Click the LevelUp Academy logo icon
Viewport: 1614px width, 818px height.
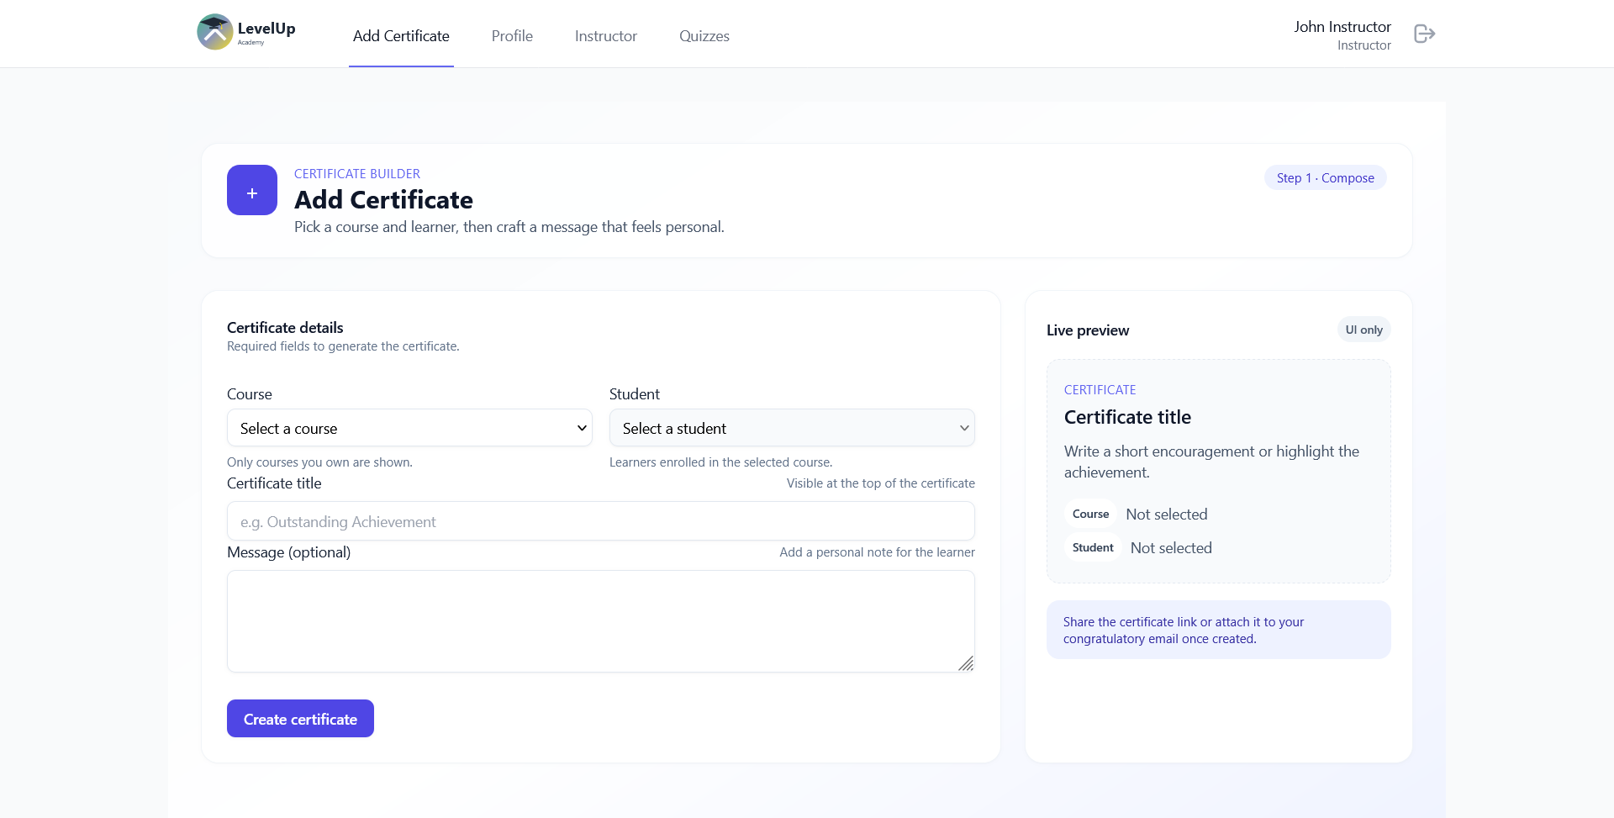click(x=215, y=33)
